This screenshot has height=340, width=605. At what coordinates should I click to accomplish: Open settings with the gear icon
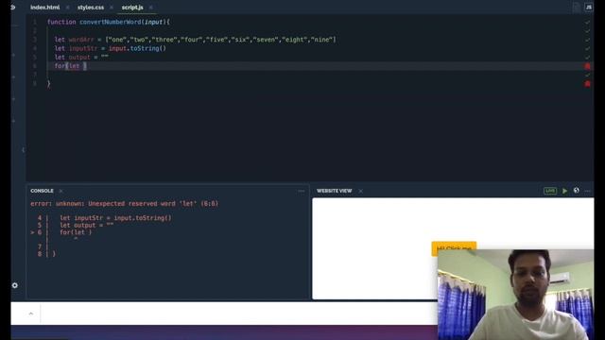tap(15, 285)
